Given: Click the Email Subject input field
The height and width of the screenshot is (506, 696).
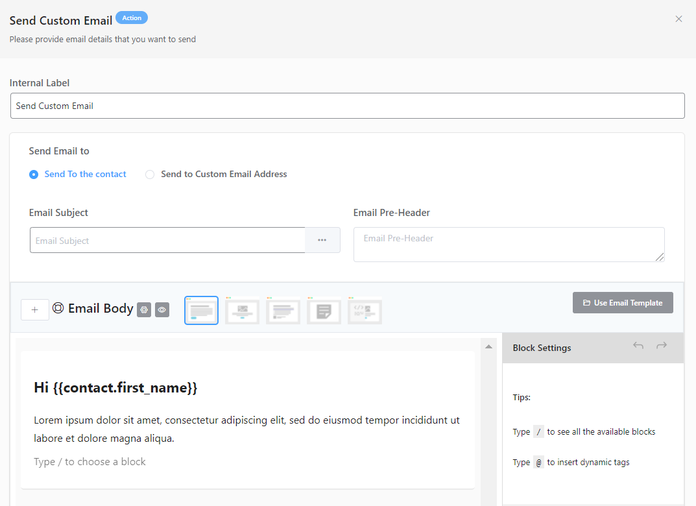Looking at the screenshot, I should pyautogui.click(x=167, y=240).
